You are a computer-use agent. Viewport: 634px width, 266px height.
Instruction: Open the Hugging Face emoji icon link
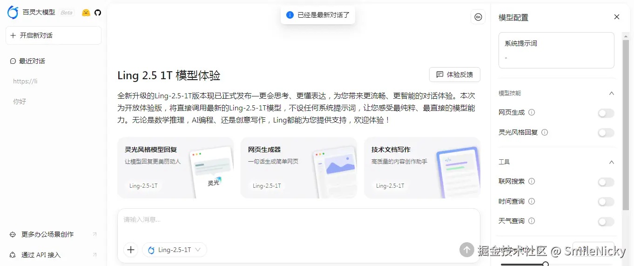point(86,13)
